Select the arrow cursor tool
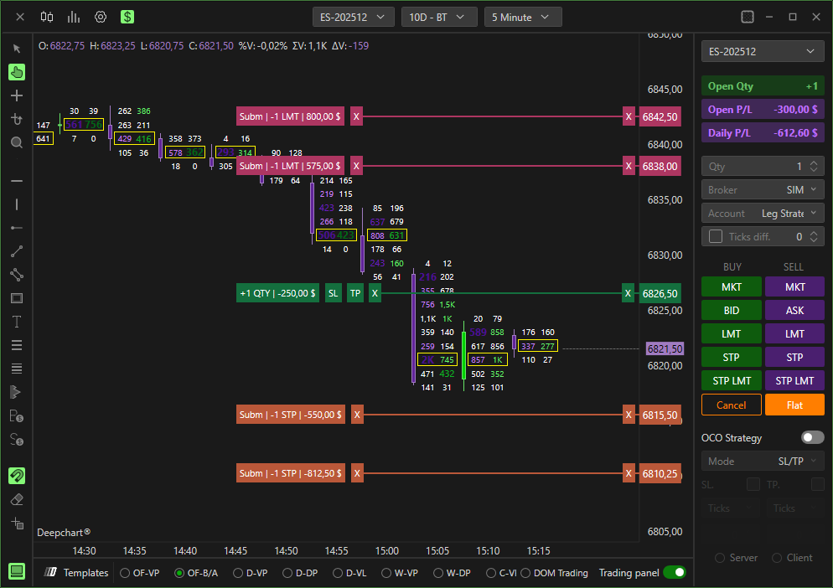 click(x=17, y=48)
